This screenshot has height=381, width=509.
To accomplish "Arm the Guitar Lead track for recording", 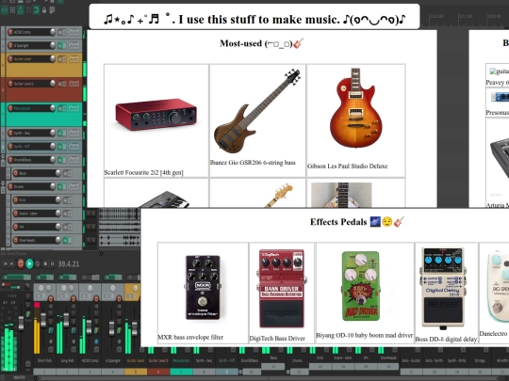I will [10, 58].
